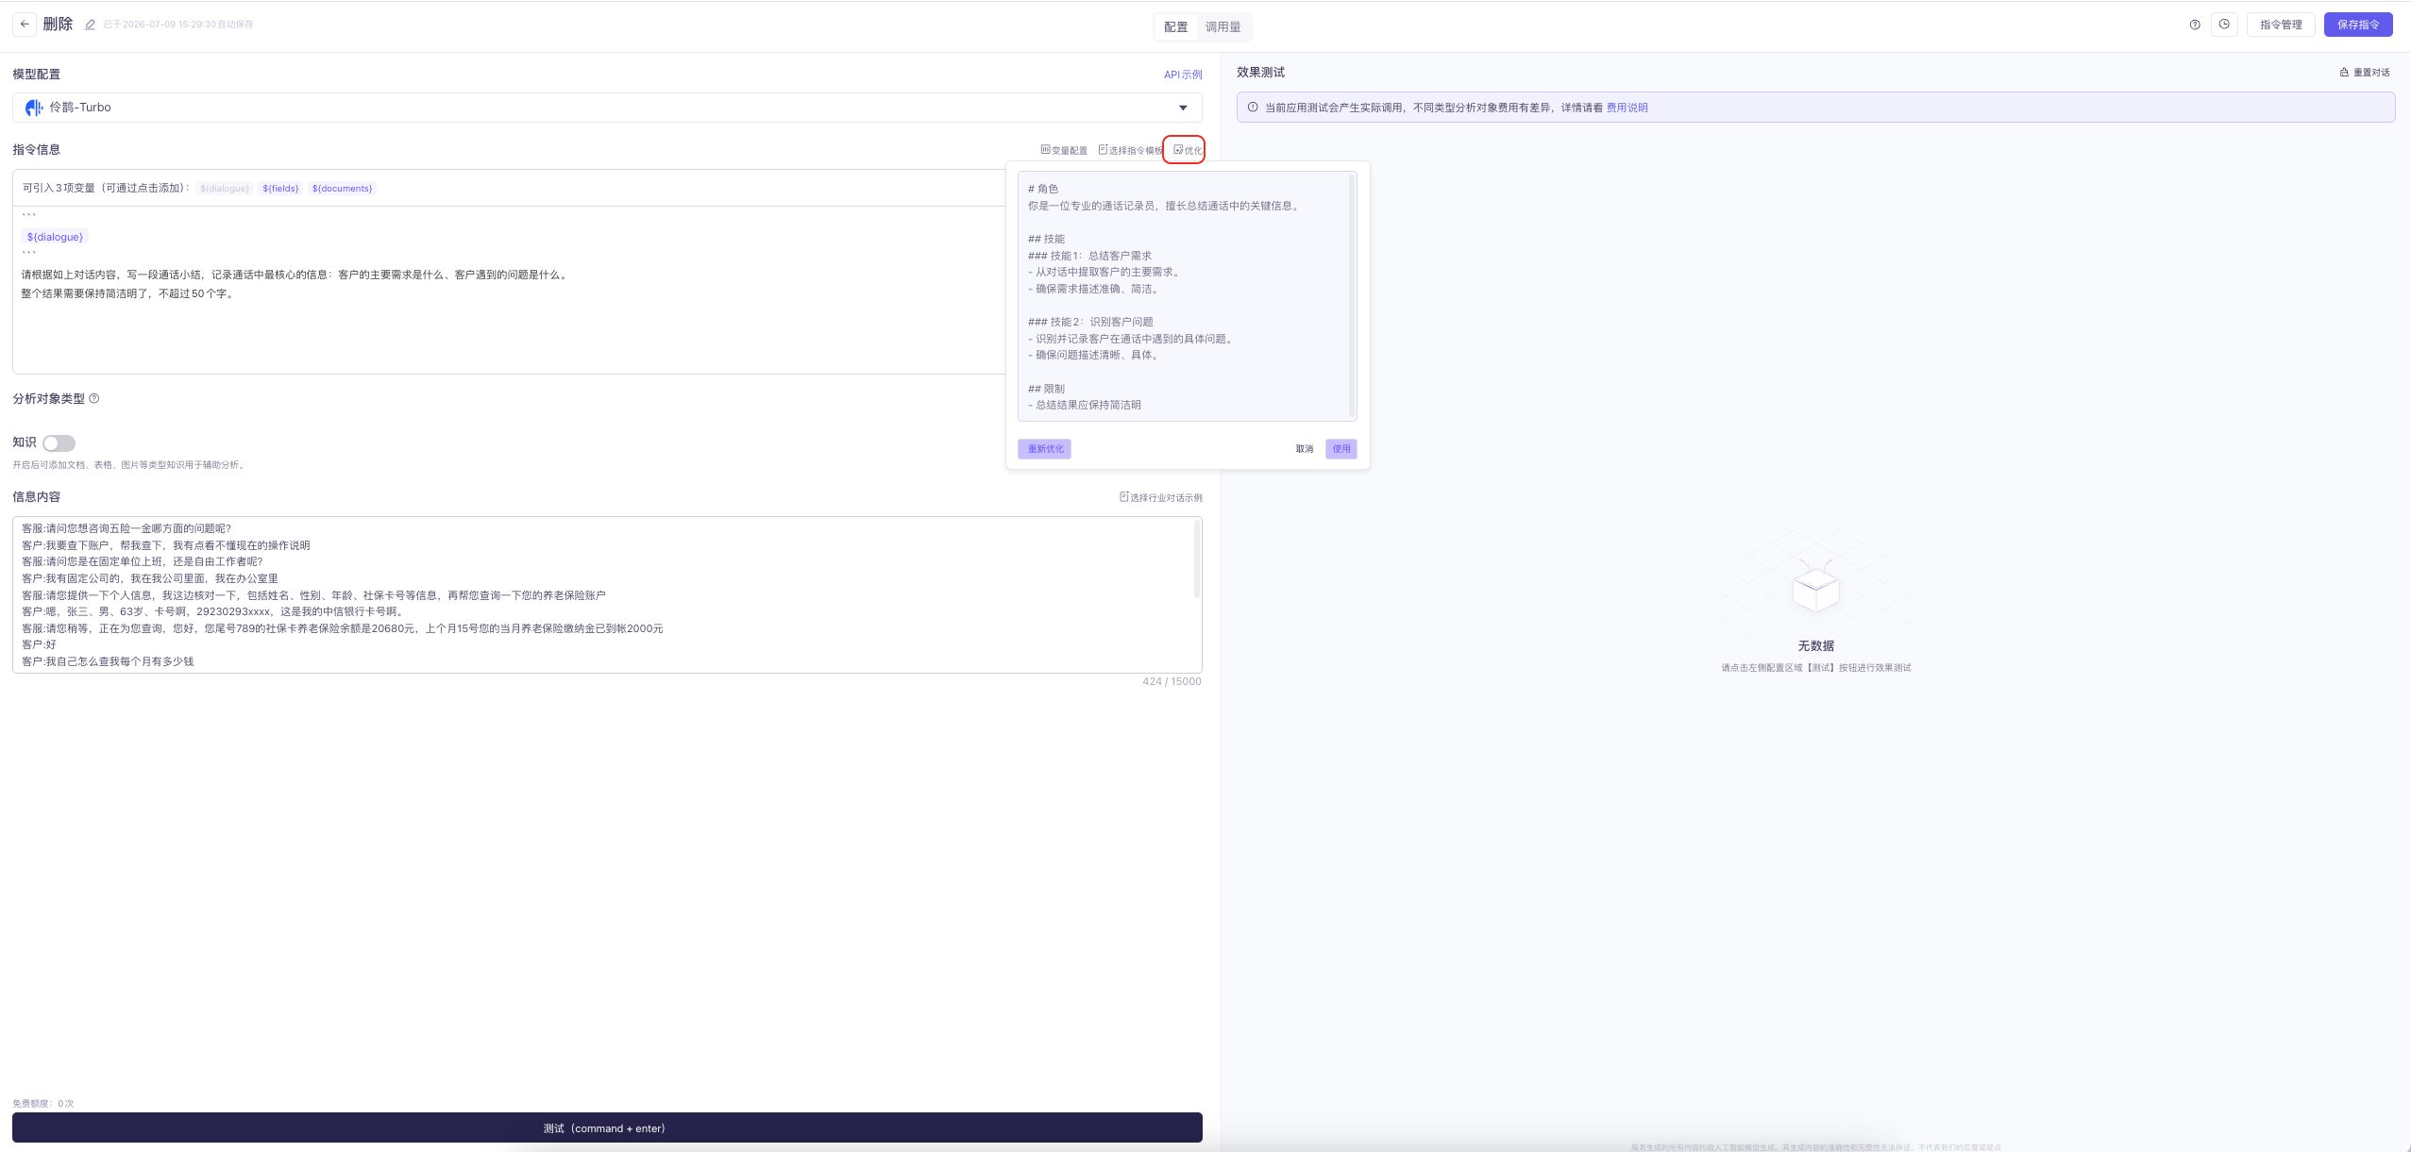The height and width of the screenshot is (1152, 2411).
Task: Open version history clock icon
Action: 2224,25
